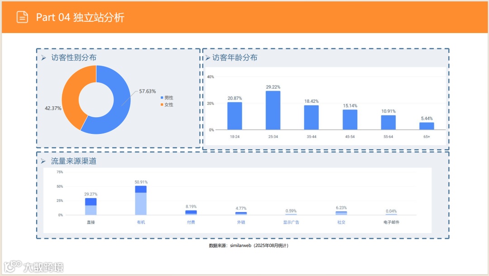Click the '4.77%' traffic value label

point(241,209)
